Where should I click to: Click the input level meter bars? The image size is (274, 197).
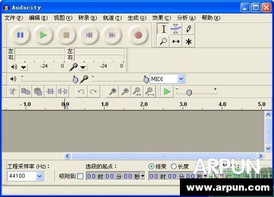99,54
